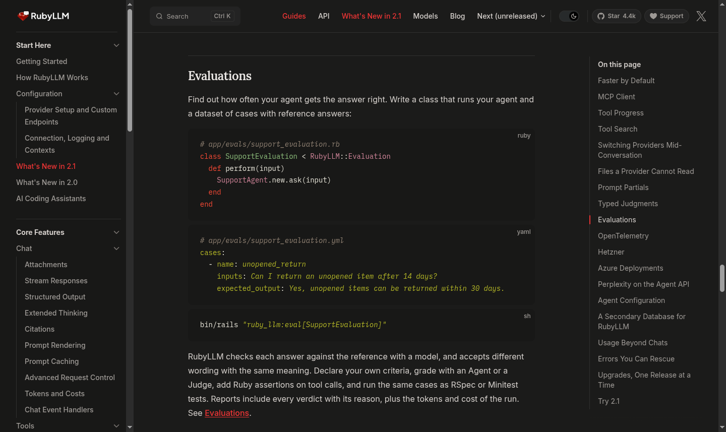Image resolution: width=726 pixels, height=432 pixels.
Task: Open Prompt Rendering in sidebar
Action: [55, 345]
